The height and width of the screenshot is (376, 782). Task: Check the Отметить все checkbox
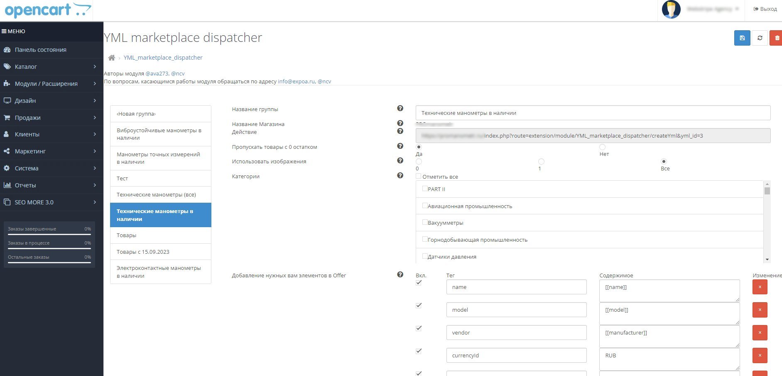pos(419,176)
